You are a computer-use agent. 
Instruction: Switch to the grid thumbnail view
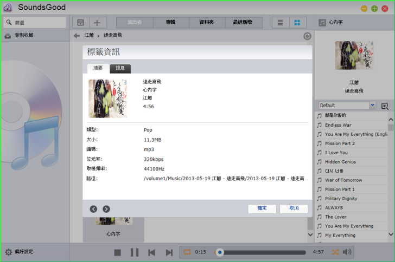pyautogui.click(x=297, y=23)
